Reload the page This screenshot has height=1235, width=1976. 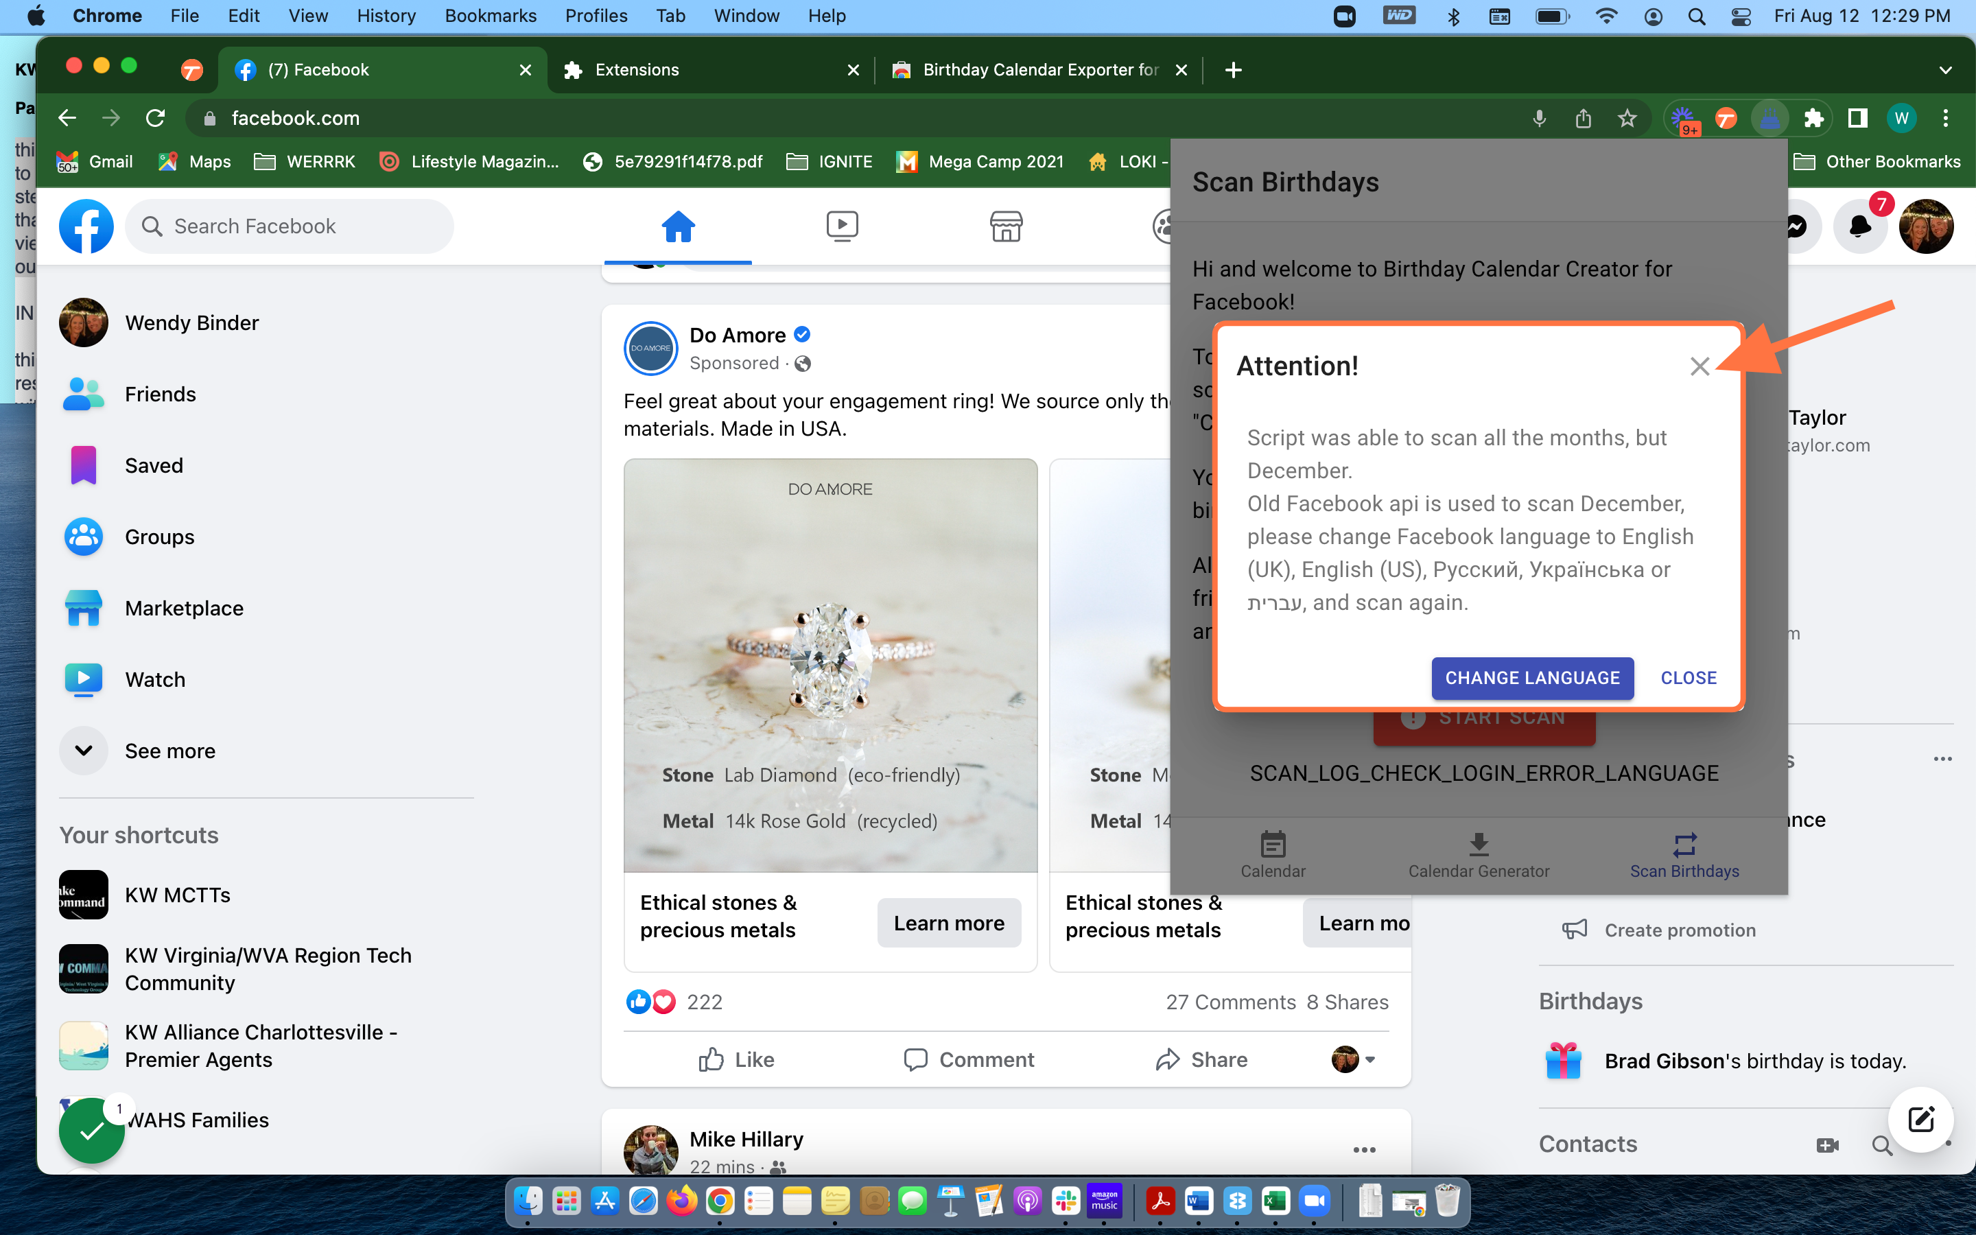(x=155, y=119)
